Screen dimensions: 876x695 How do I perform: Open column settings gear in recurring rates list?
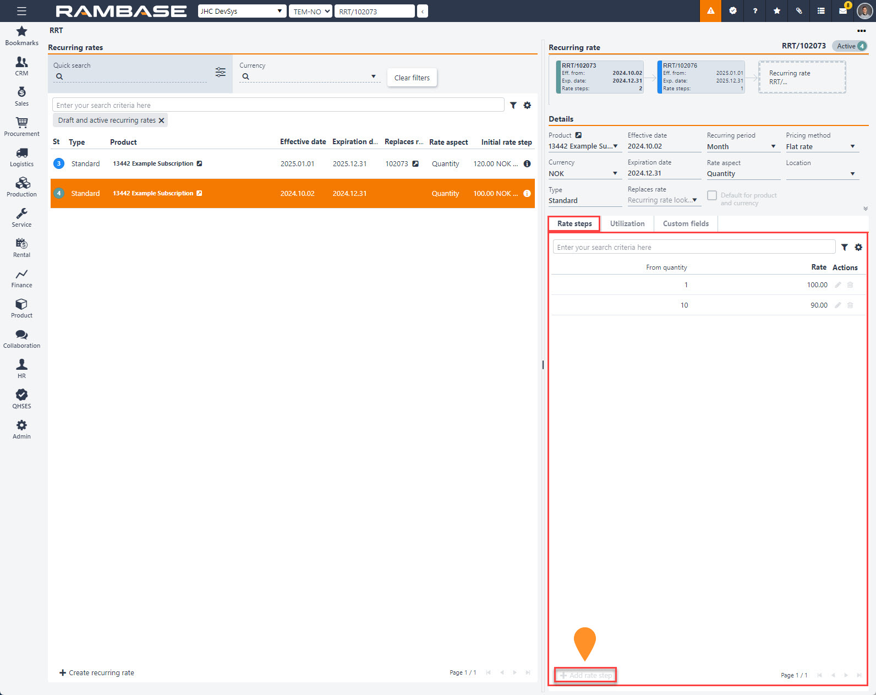(x=527, y=105)
